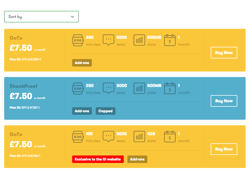Click the red Exclusive to the ID website badge

[x=98, y=159]
